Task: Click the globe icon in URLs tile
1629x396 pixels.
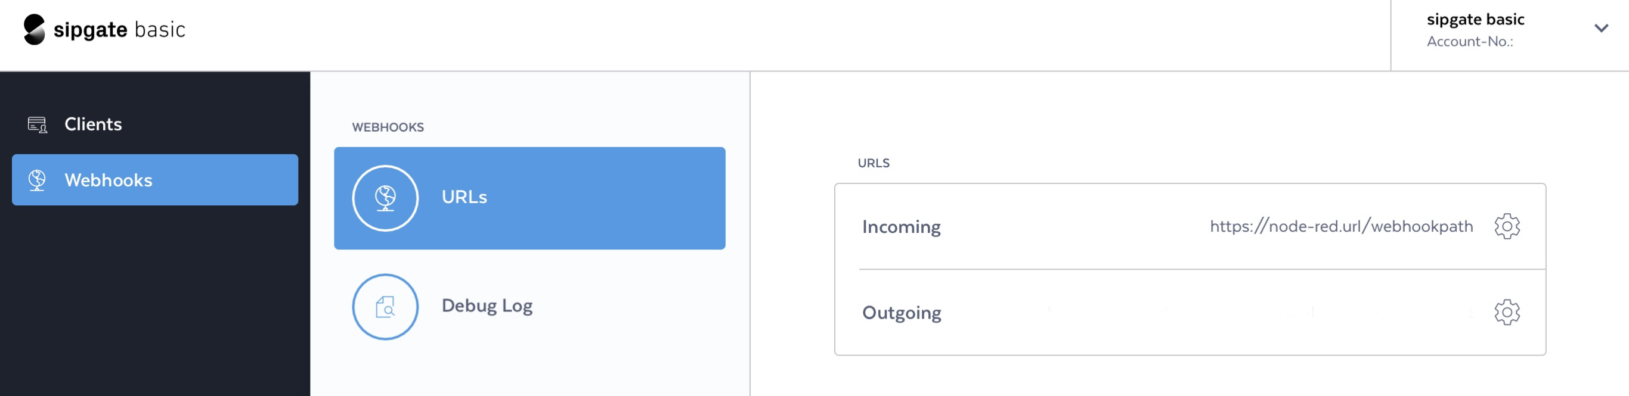Action: click(385, 198)
